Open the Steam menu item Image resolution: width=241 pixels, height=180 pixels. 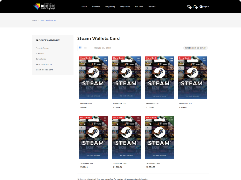pyautogui.click(x=84, y=7)
